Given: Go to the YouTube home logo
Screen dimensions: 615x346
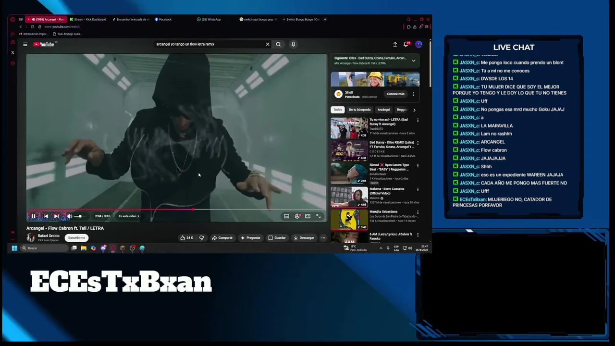Looking at the screenshot, I should (x=44, y=44).
